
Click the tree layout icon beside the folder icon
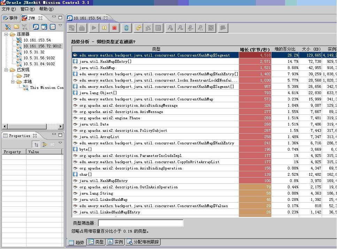[x=24, y=27]
